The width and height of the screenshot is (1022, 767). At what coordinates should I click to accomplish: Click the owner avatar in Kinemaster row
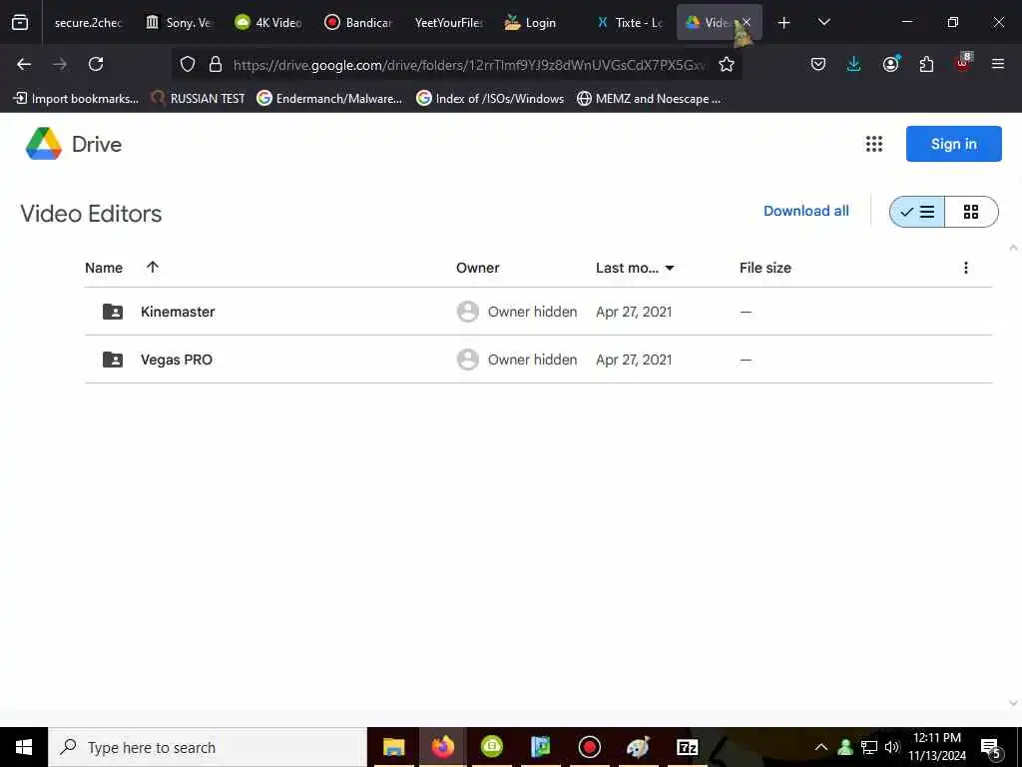[x=467, y=312]
